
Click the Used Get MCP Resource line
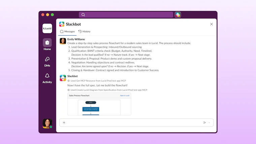pyautogui.click(x=98, y=81)
